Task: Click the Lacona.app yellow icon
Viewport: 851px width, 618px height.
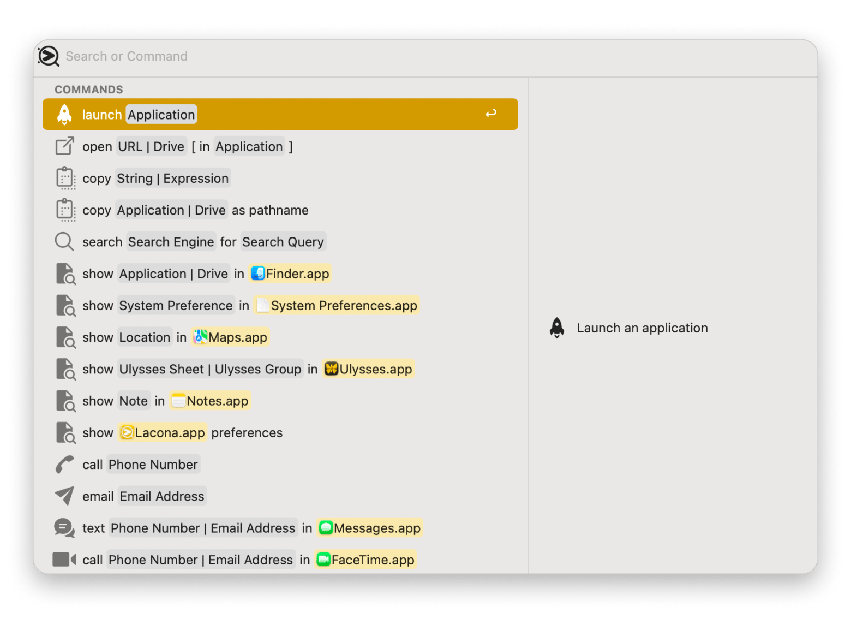Action: [127, 432]
